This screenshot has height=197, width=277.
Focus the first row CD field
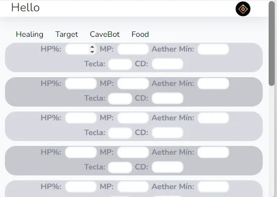pyautogui.click(x=167, y=64)
